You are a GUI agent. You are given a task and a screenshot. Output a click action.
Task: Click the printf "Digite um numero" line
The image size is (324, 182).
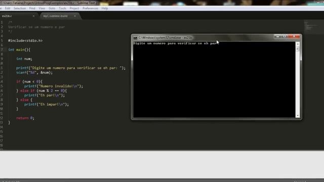pos(71,68)
